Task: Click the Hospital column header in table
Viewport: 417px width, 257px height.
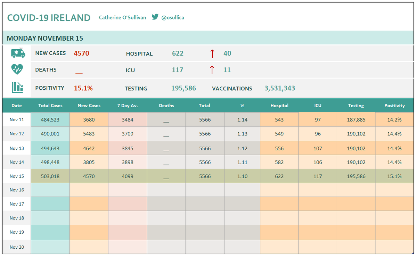Action: [x=279, y=106]
